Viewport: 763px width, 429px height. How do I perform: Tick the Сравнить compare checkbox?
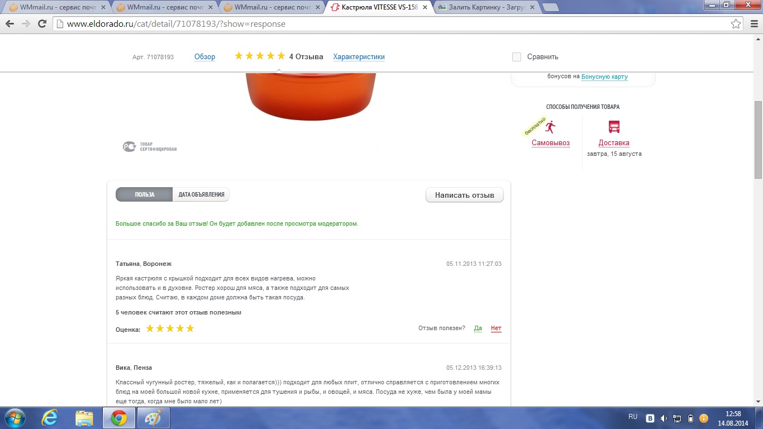tap(517, 57)
